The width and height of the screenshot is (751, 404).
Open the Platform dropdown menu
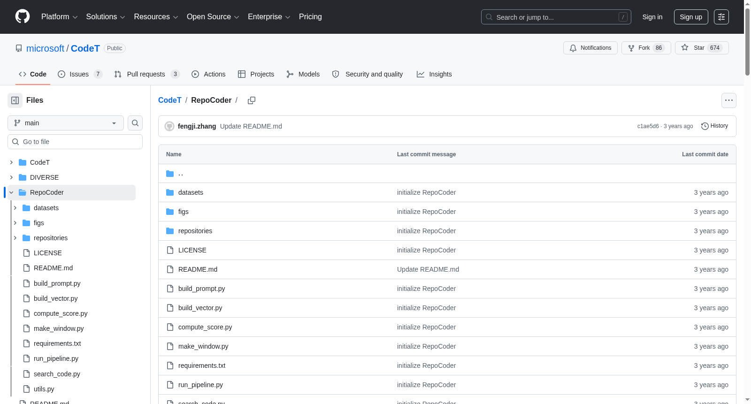coord(60,17)
